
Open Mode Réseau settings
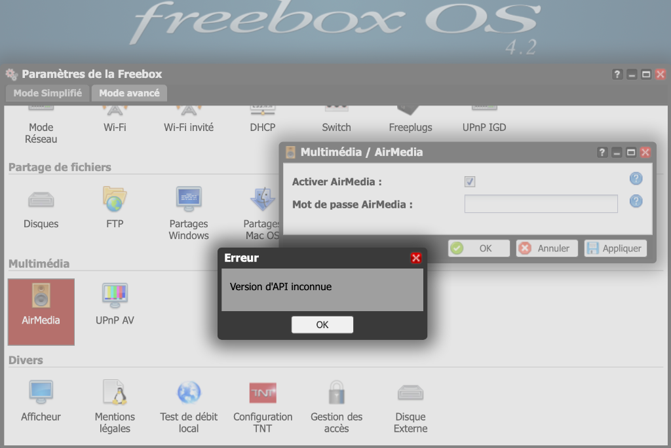(41, 125)
